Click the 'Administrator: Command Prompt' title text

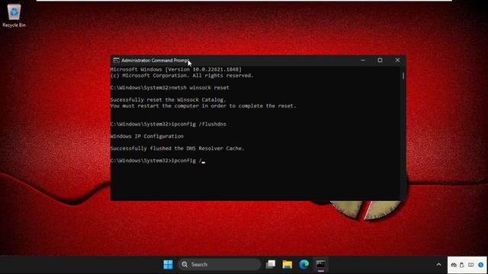click(155, 60)
